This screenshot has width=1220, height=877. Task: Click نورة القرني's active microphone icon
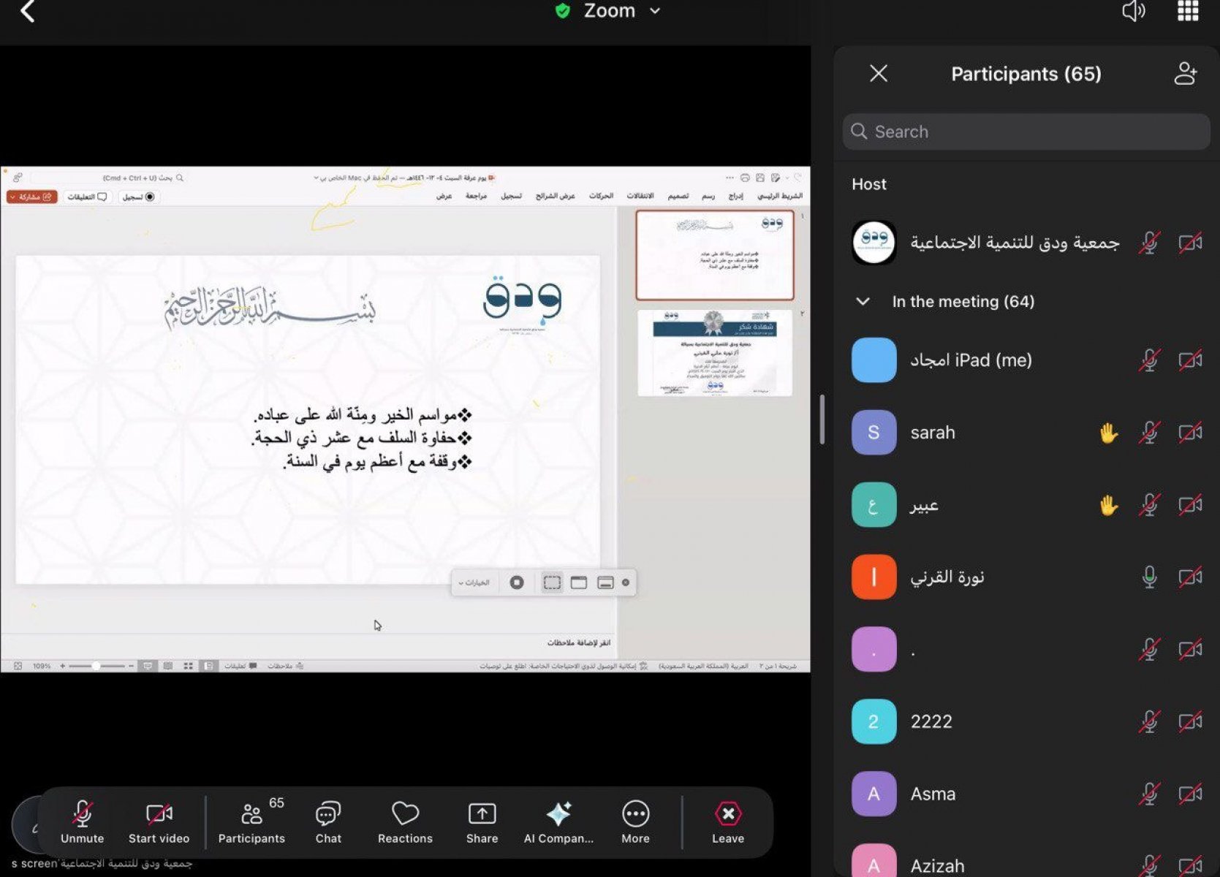coord(1149,577)
